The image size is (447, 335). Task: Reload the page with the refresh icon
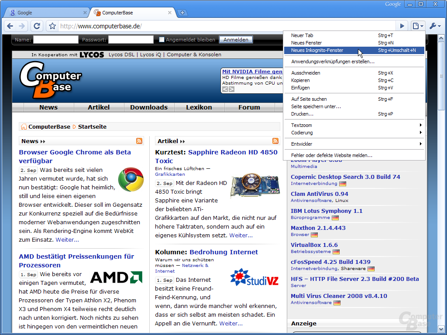pos(37,26)
